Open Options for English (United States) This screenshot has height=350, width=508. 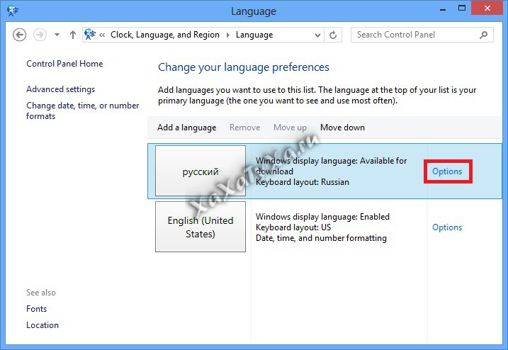tap(447, 227)
